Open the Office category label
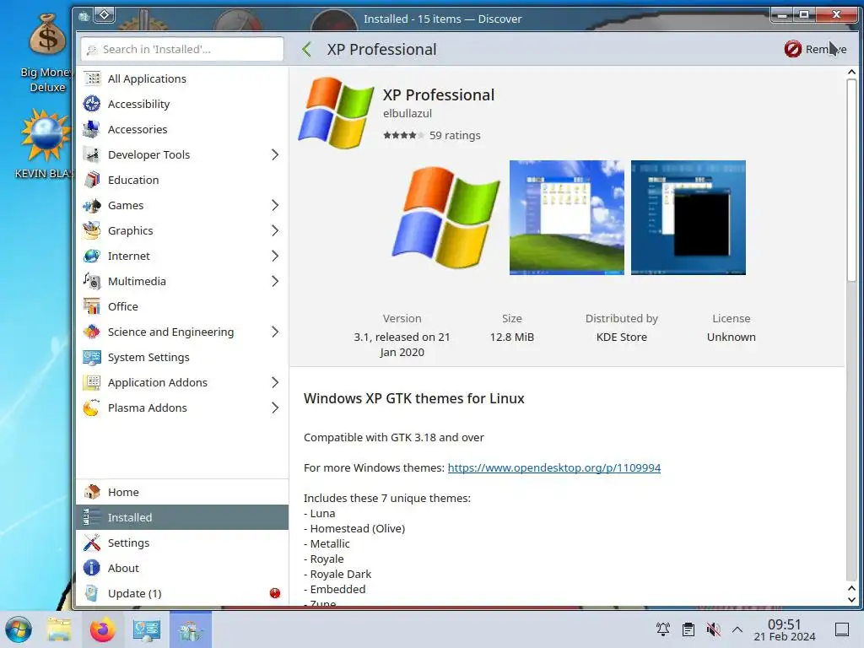 pyautogui.click(x=123, y=307)
